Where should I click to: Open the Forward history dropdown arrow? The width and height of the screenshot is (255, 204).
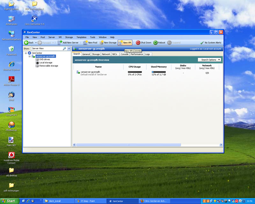[x=53, y=43]
